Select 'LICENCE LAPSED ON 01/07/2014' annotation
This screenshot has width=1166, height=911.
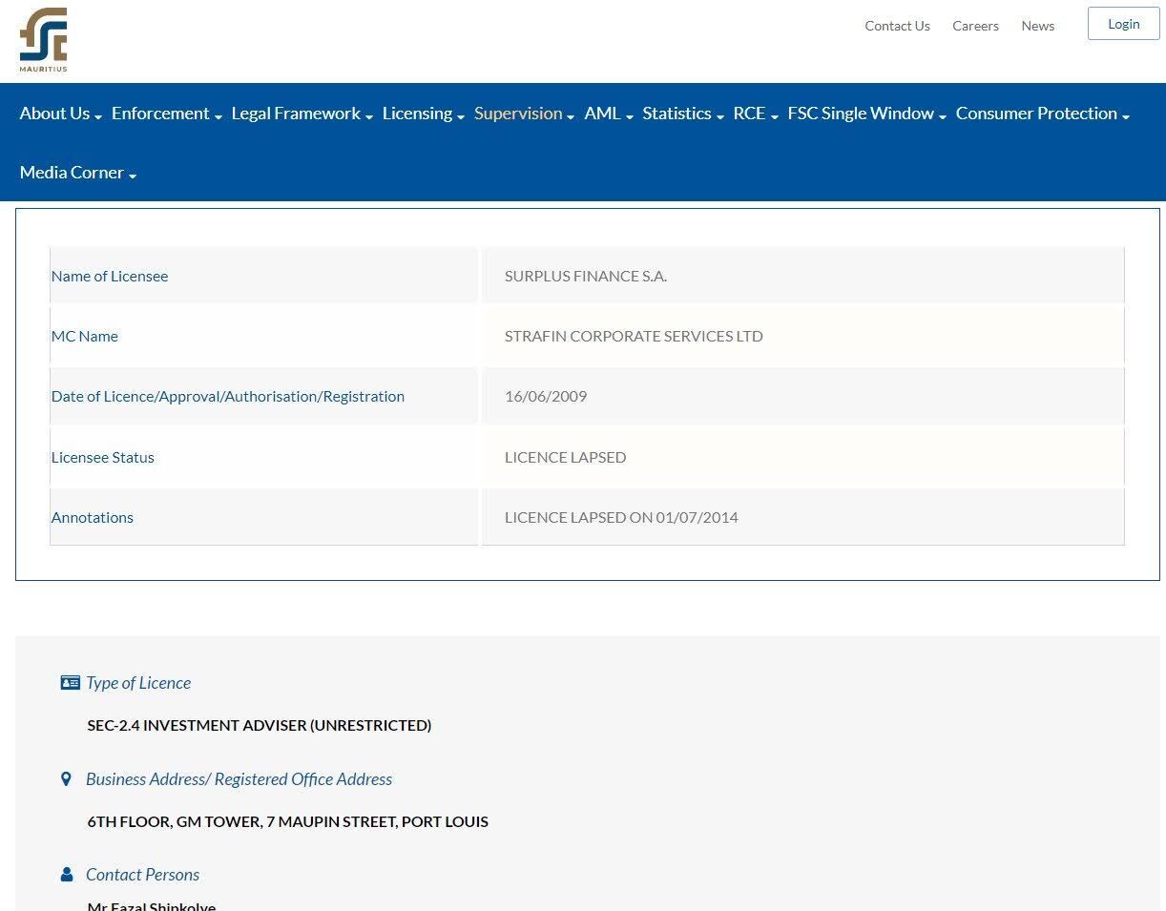click(x=621, y=518)
